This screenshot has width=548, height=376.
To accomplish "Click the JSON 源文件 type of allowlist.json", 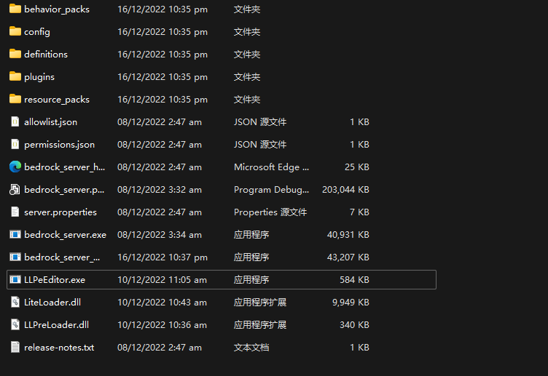I will [x=260, y=121].
